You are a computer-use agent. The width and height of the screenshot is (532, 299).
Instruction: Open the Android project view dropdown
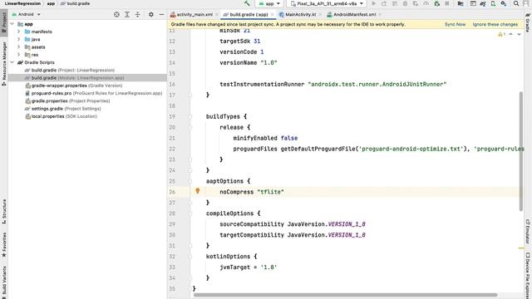(x=27, y=14)
